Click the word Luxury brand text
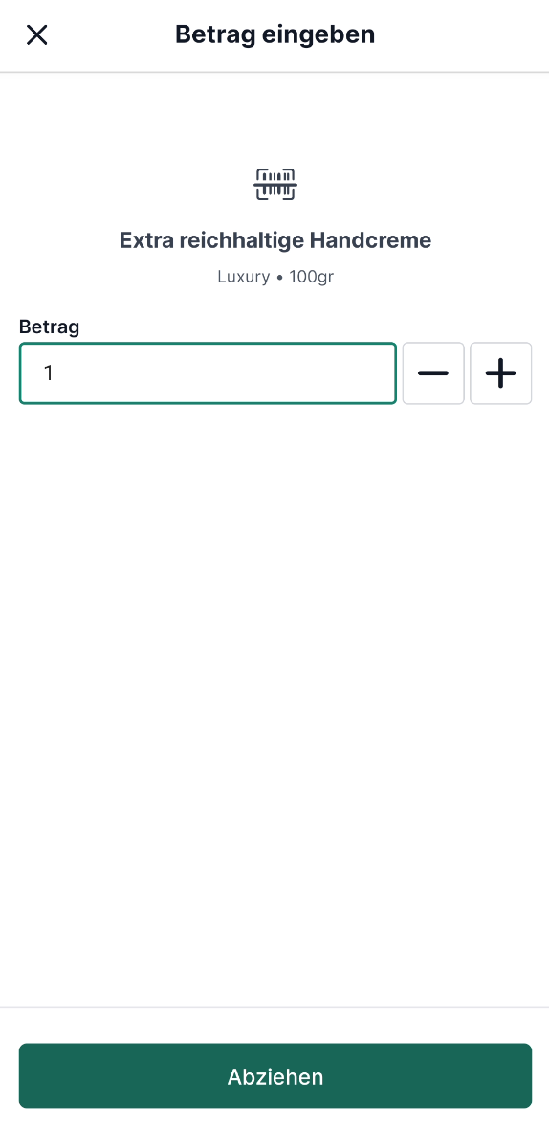Screen dimensions: 549x1128 (244, 276)
